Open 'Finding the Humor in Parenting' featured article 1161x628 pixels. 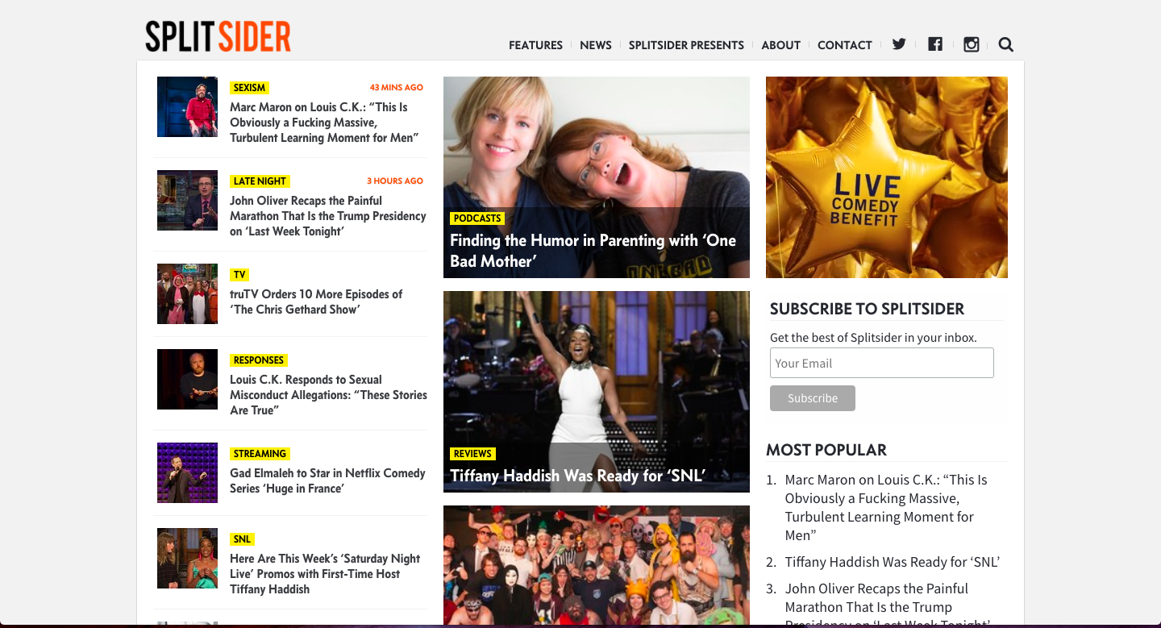(x=593, y=251)
